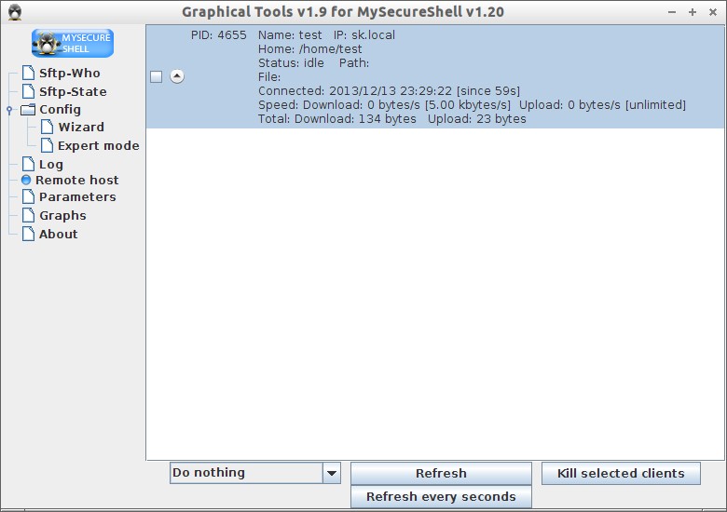Click the Upload: 23 bytes text
This screenshot has height=512, width=727.
click(476, 119)
